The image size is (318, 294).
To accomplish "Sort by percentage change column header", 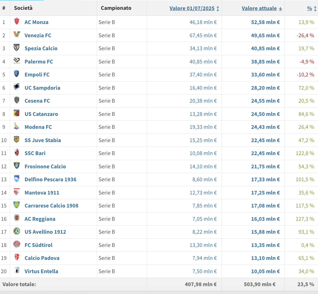I will [x=309, y=8].
